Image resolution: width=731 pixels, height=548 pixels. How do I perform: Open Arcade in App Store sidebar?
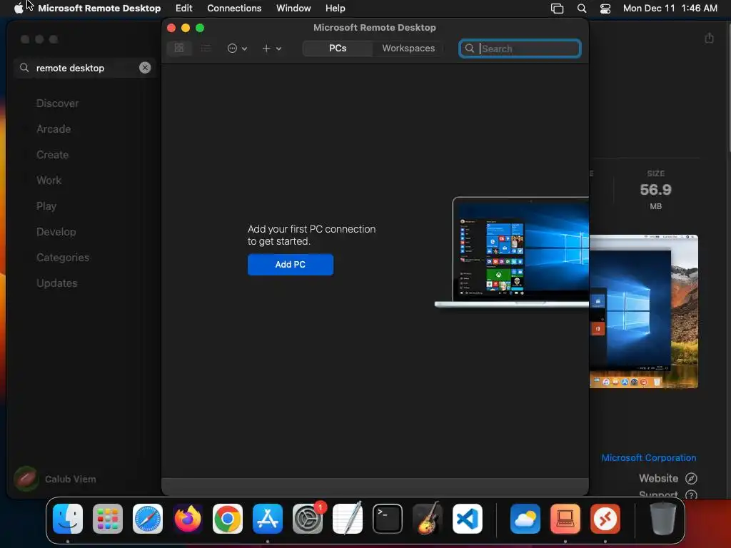[x=54, y=128]
